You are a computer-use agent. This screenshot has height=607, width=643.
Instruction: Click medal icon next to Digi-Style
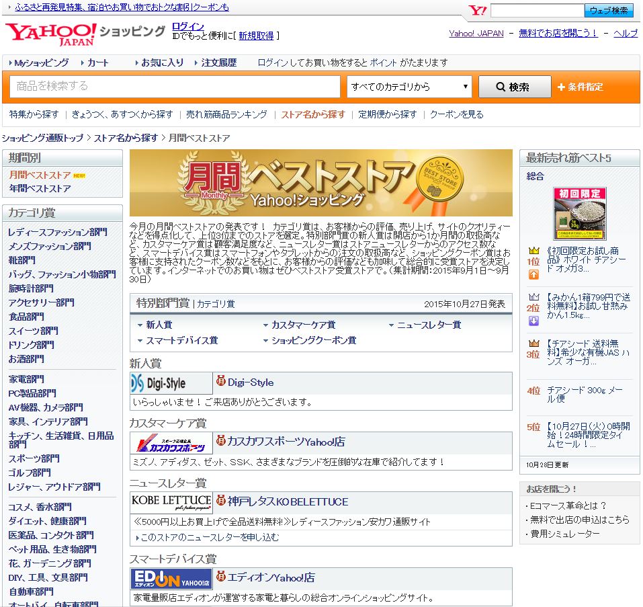click(221, 381)
